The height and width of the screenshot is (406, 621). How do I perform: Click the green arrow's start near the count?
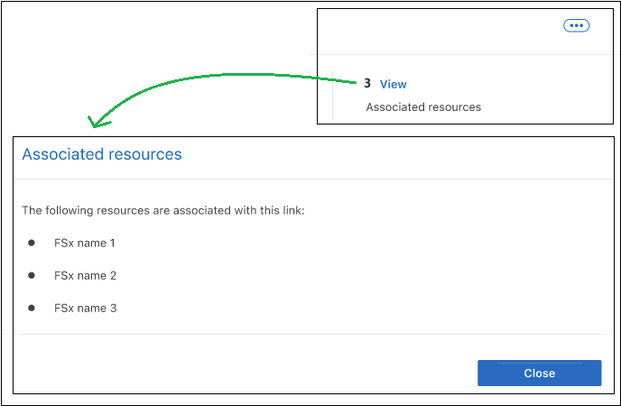click(355, 83)
